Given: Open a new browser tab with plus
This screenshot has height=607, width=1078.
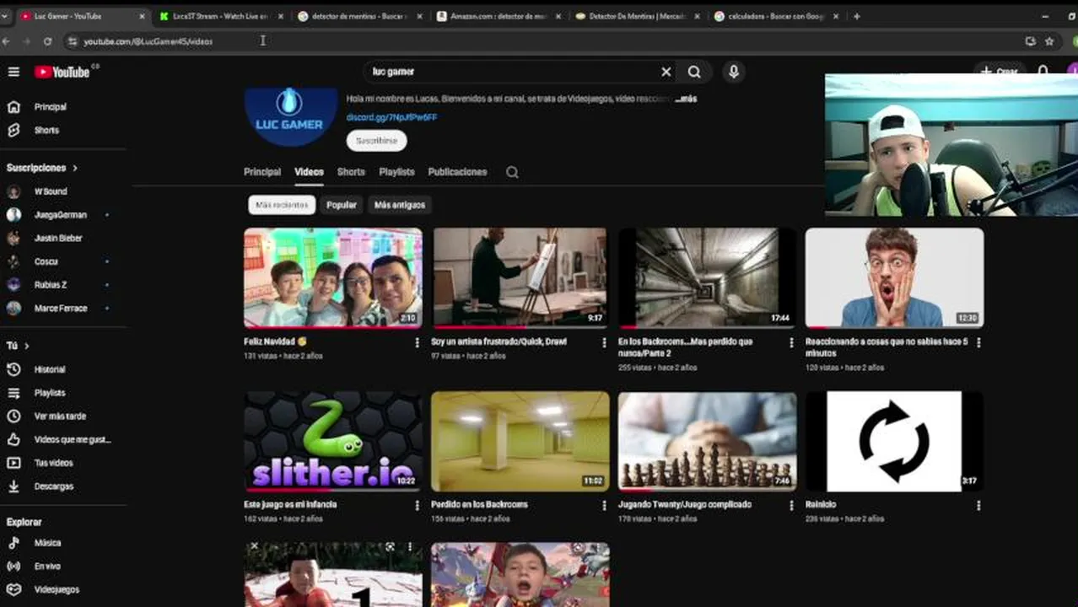Looking at the screenshot, I should (857, 16).
